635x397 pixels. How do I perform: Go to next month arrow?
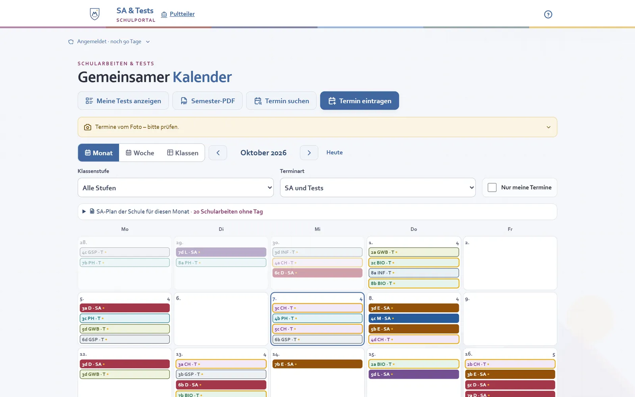[x=309, y=153]
